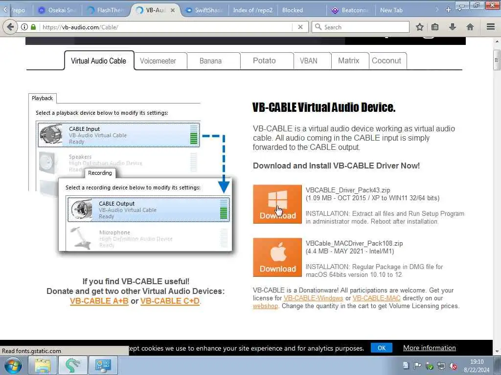Click the taskbar clock showing 19:10
The height and width of the screenshot is (375, 501).
[477, 366]
